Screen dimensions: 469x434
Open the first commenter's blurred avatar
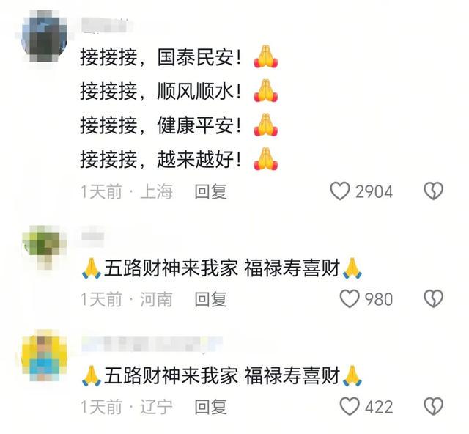pos(44,37)
